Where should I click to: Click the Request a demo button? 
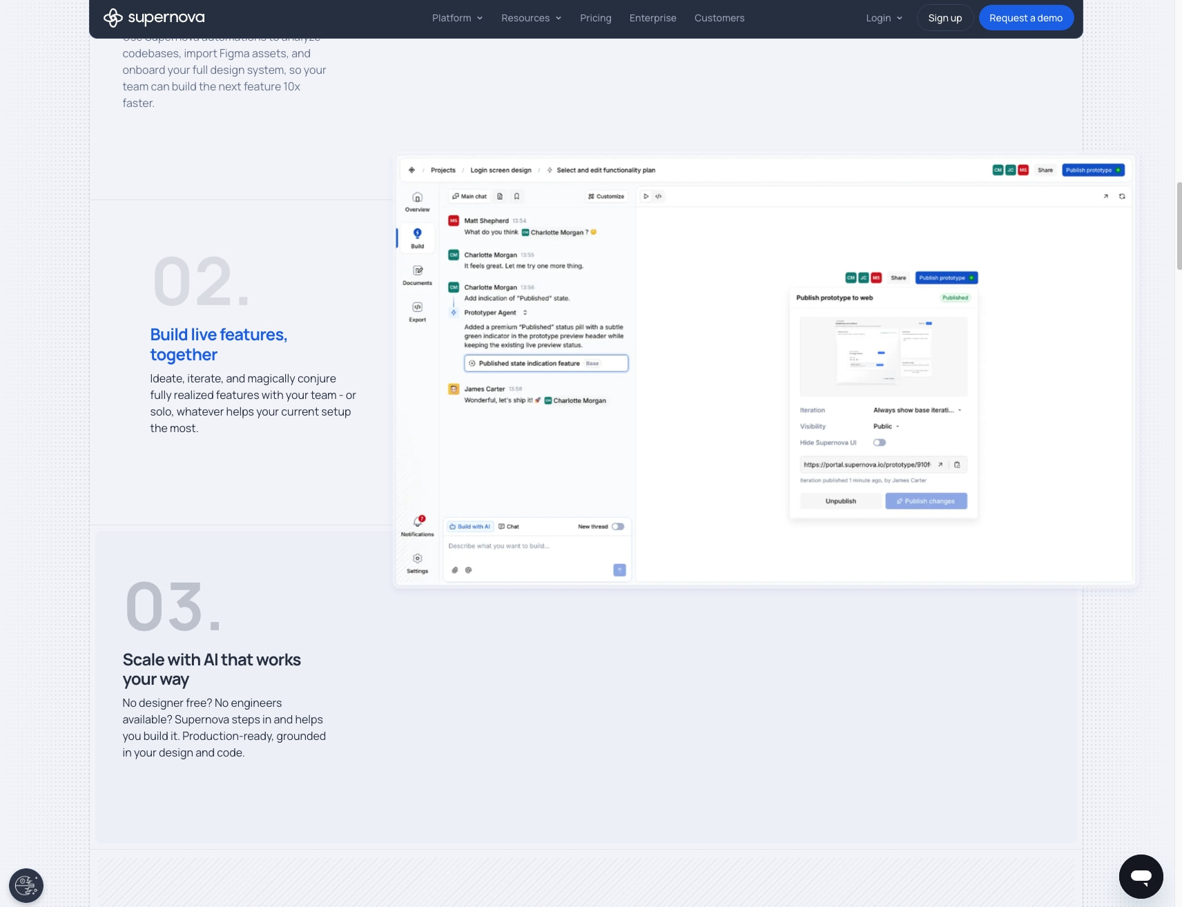click(1026, 18)
